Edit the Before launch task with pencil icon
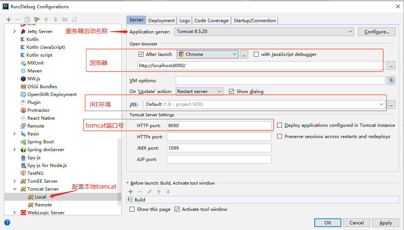Viewport: 404px width, 230px height. [x=149, y=192]
